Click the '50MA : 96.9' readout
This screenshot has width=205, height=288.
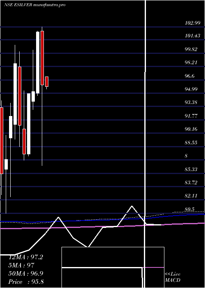[x=26, y=273]
